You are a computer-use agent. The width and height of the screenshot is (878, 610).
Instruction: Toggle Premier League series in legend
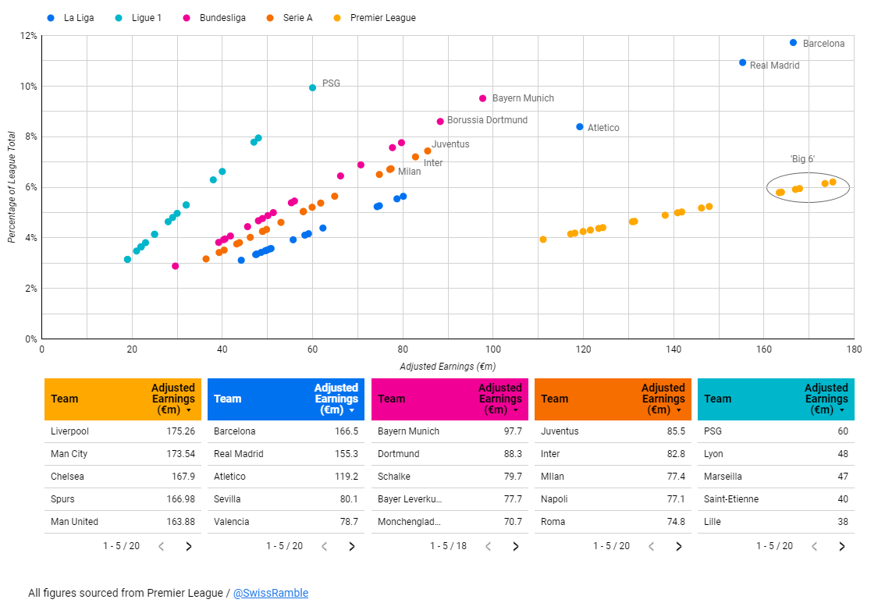click(375, 18)
